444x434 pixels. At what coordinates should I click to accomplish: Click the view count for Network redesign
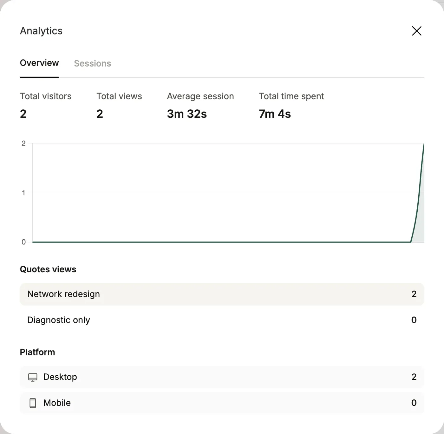click(x=414, y=294)
